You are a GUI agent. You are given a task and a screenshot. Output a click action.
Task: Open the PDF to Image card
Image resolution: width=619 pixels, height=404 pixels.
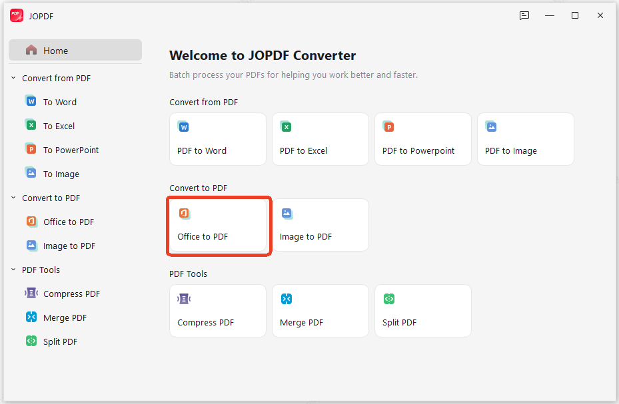point(526,139)
